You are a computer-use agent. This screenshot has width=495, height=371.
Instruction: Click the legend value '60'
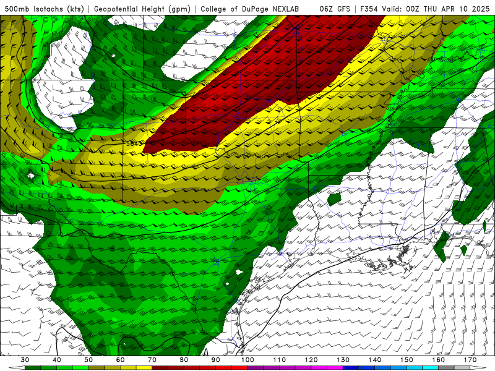coord(120,360)
